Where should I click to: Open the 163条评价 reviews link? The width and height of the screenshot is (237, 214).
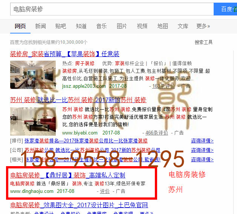click(x=164, y=86)
